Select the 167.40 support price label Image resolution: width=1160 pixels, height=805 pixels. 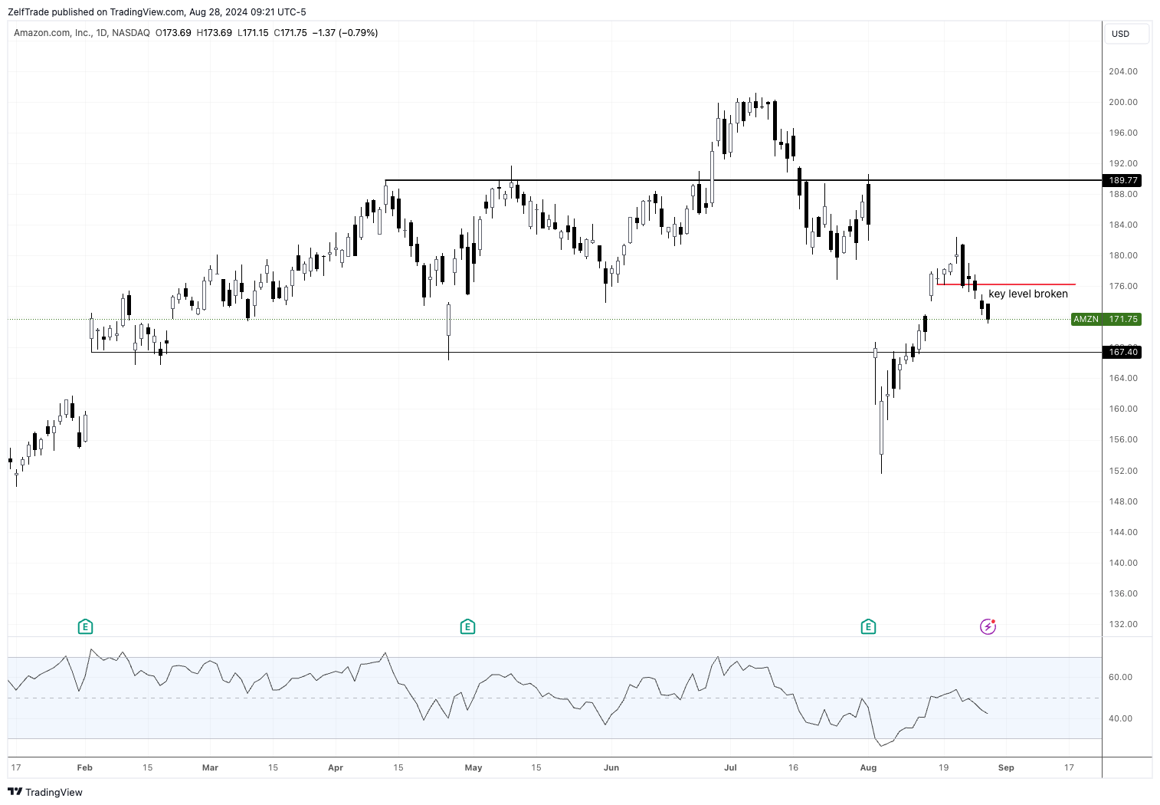(x=1122, y=352)
